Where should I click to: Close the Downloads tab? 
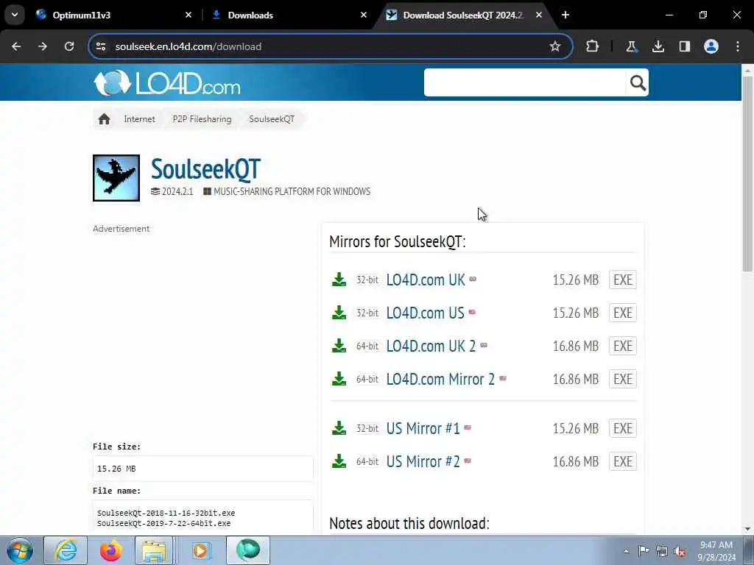pyautogui.click(x=364, y=15)
